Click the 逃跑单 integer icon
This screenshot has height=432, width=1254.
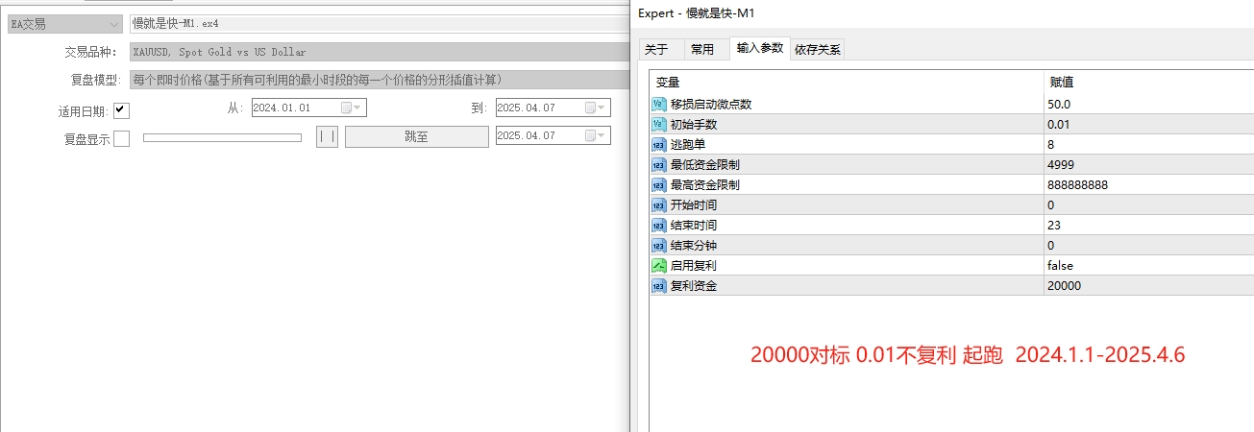659,144
